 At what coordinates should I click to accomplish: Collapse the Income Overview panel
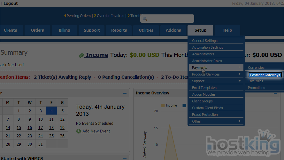pyautogui.click(x=275, y=93)
